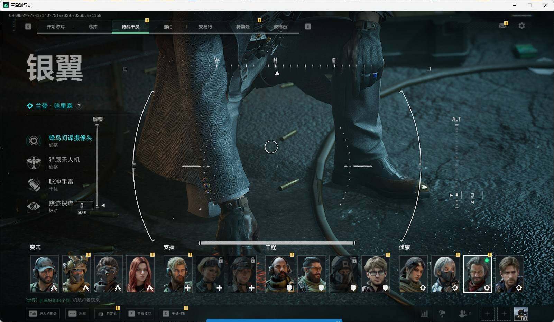
Task: Open the 自定义 customize button
Action: tap(107, 314)
